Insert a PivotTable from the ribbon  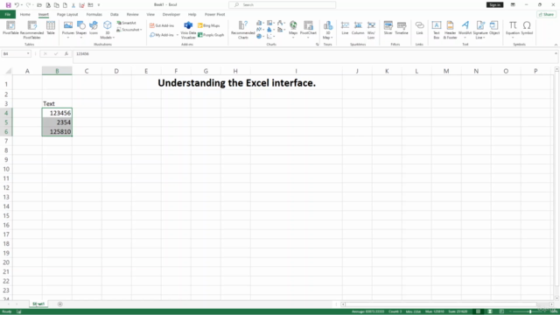coord(10,28)
